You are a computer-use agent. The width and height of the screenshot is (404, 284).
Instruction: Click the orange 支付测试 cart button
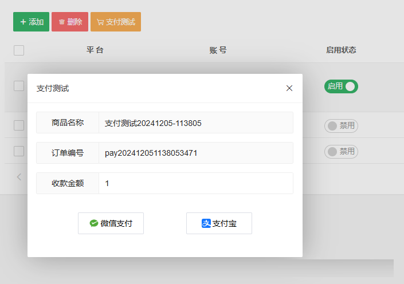pyautogui.click(x=116, y=22)
